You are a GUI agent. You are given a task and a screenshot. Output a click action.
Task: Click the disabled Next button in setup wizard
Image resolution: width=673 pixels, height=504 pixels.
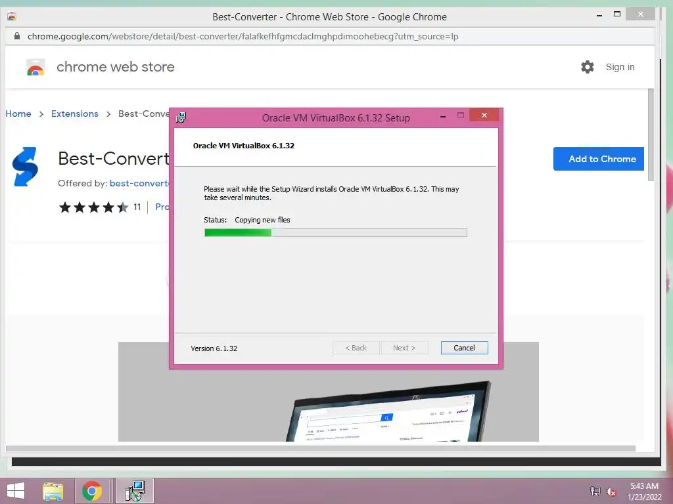click(404, 348)
